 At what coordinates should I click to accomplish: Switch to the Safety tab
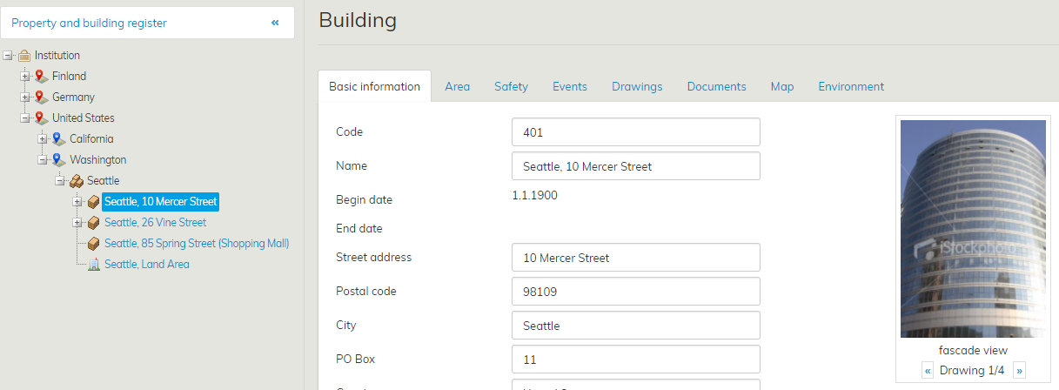click(511, 86)
